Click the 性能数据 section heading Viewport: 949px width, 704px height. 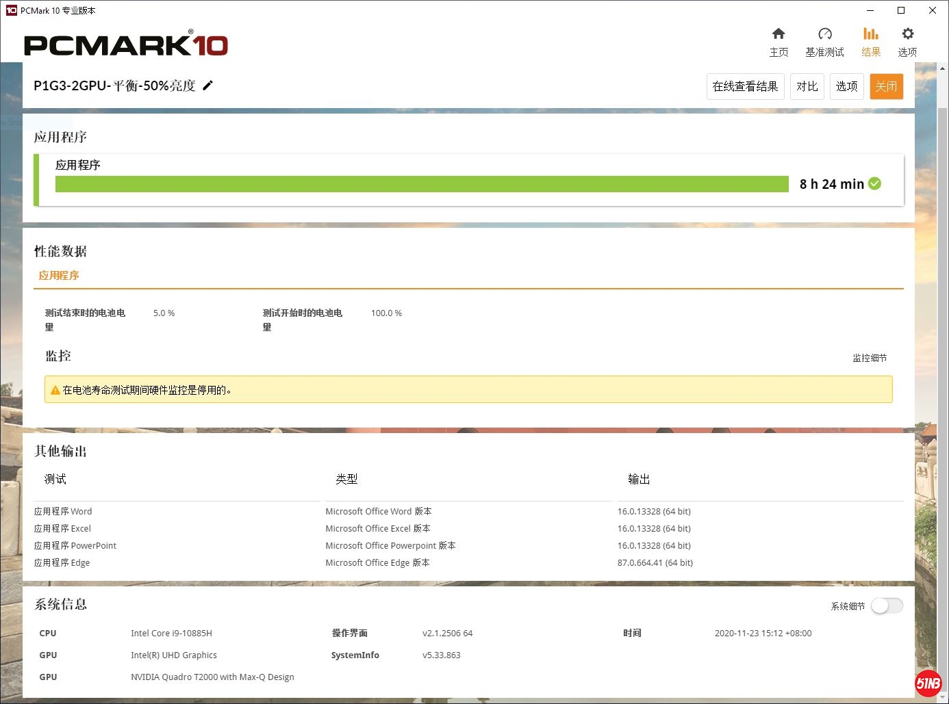point(60,251)
